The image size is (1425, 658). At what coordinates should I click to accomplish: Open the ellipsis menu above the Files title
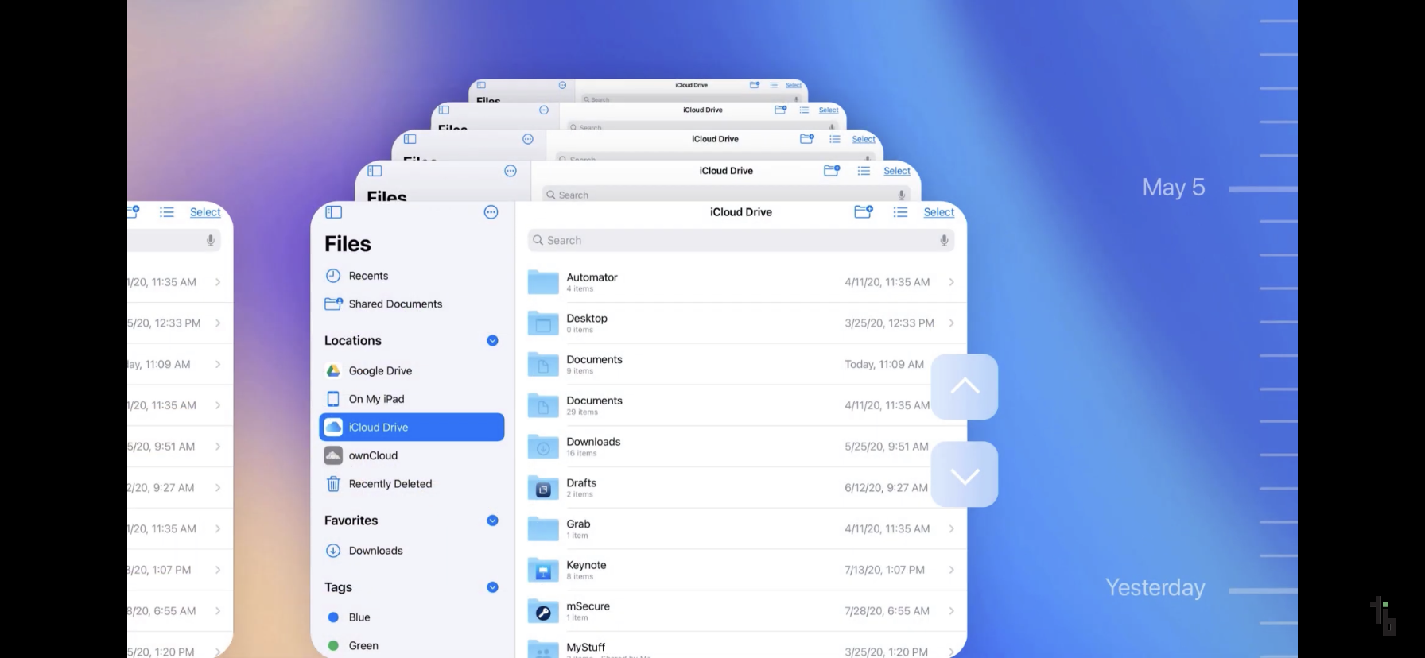pyautogui.click(x=491, y=212)
